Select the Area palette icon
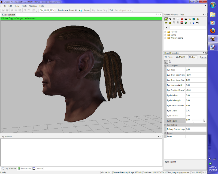 [x=166, y=19]
